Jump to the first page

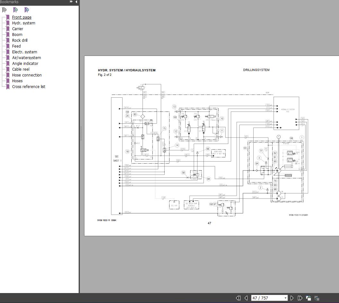coord(238,298)
